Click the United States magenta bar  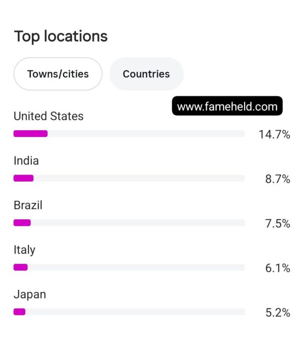coord(30,133)
